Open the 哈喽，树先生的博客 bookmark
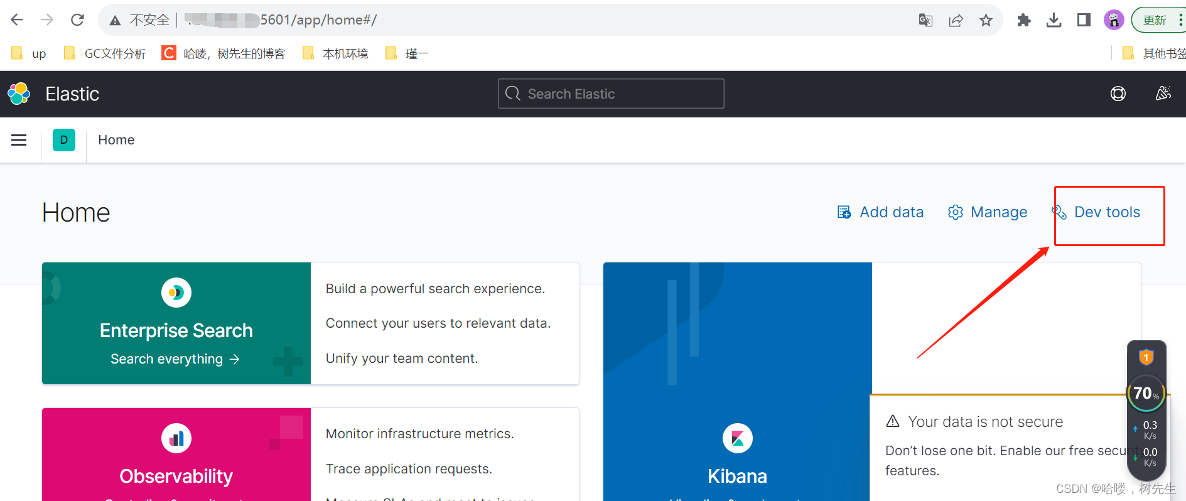Image resolution: width=1186 pixels, height=501 pixels. point(224,53)
